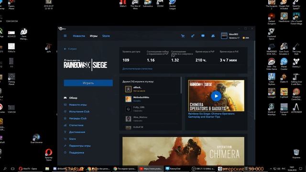The image size is (306, 172).
Task: Open the friends list icon
Action: tap(213, 36)
